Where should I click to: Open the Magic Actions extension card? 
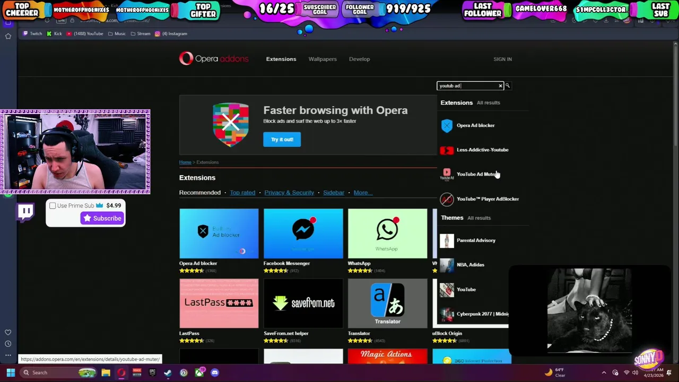pyautogui.click(x=387, y=356)
